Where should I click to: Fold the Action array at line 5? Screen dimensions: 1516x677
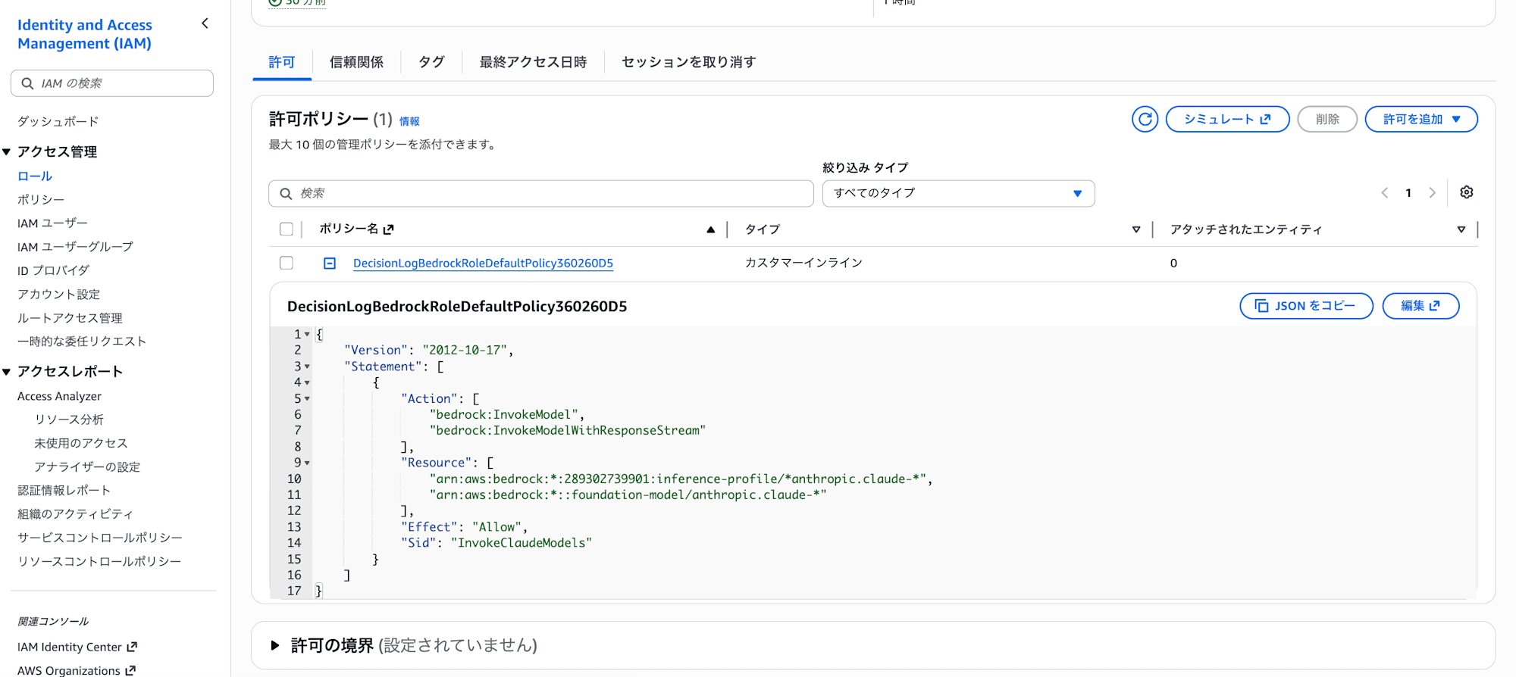point(307,398)
